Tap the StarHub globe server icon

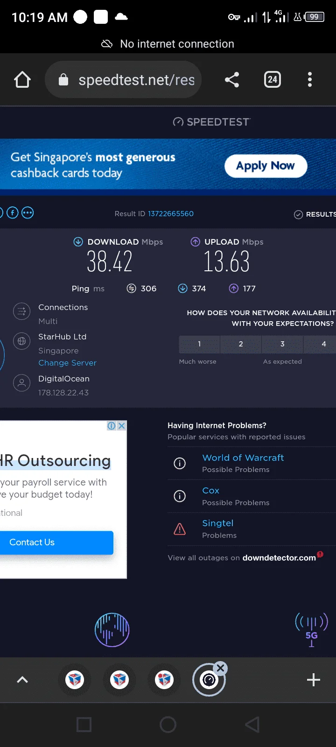click(21, 341)
